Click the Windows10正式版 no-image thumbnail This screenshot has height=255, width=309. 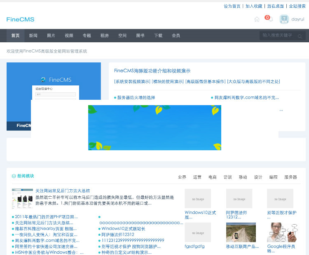[198, 199]
